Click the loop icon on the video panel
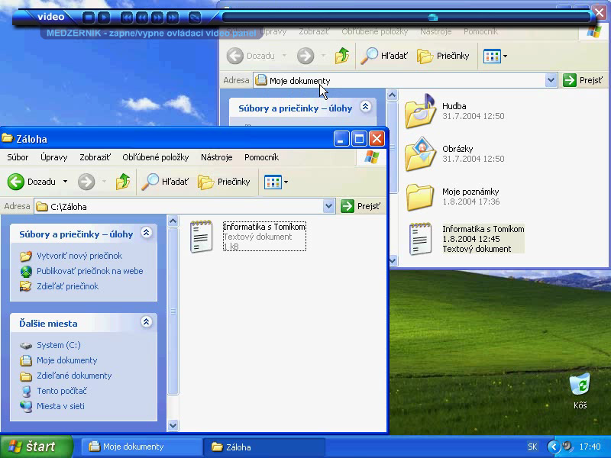Screen dimensions: 611x458 click(x=195, y=17)
